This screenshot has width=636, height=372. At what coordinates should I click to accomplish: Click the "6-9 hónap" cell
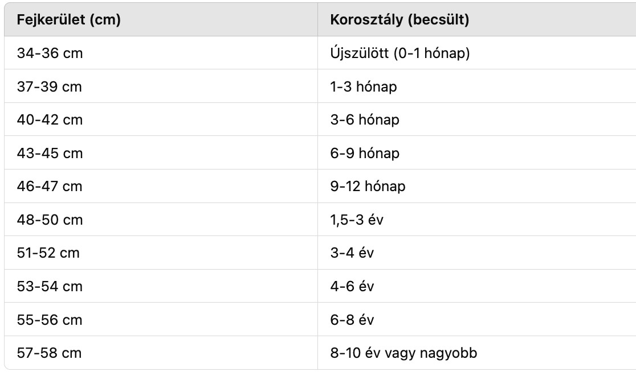click(365, 153)
